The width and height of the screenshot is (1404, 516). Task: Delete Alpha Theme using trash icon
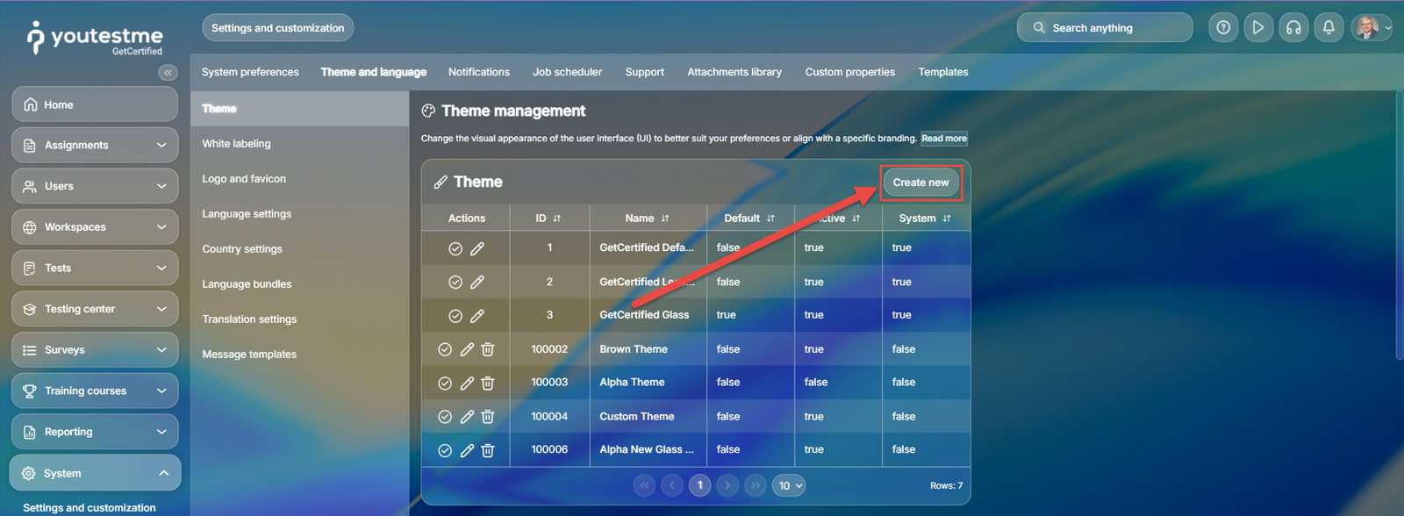[488, 383]
